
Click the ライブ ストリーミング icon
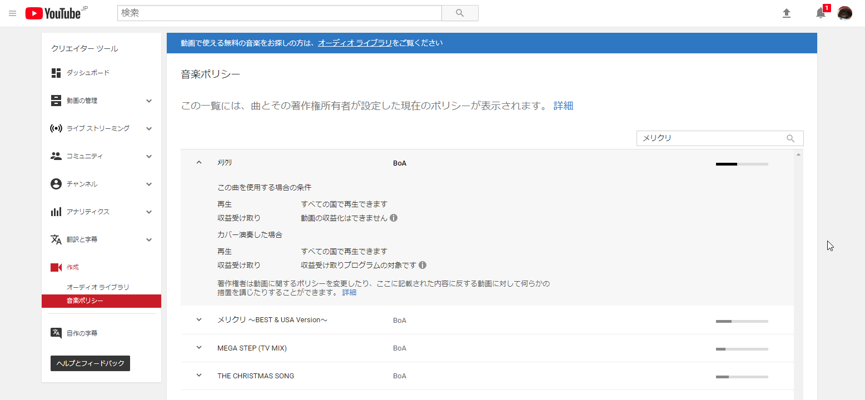click(x=56, y=128)
